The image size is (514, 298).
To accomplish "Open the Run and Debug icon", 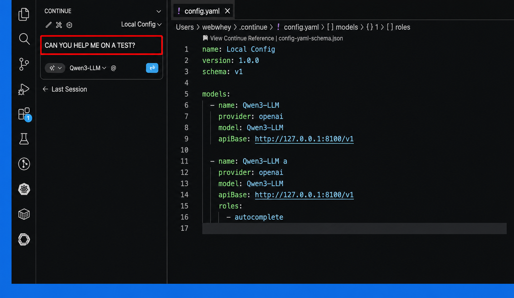I will click(24, 89).
